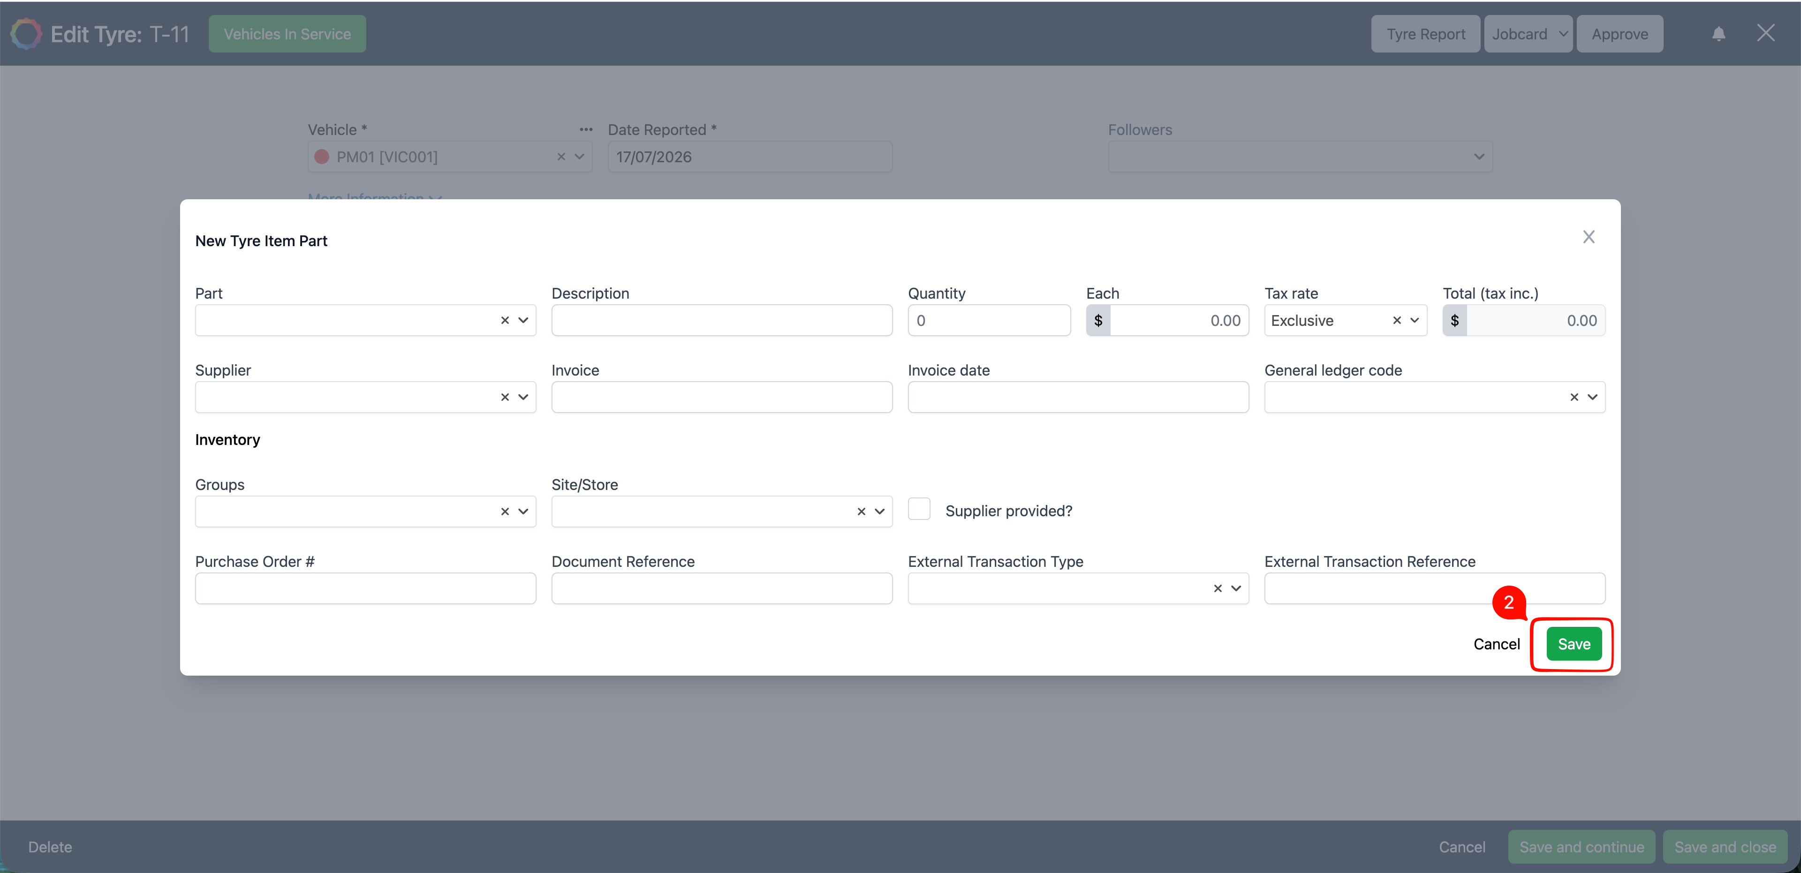1801x873 pixels.
Task: Click the Total (tax inc.) amount field
Action: point(1536,320)
